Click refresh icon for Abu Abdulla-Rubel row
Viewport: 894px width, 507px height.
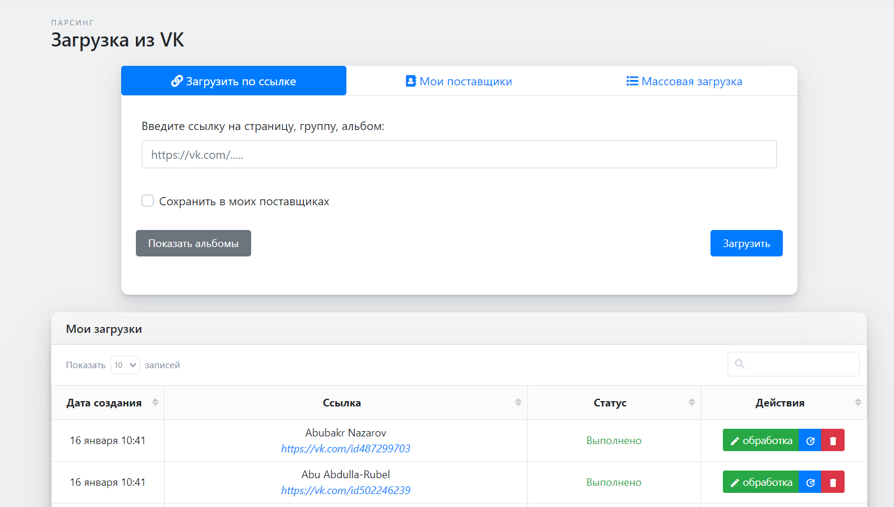coord(810,482)
